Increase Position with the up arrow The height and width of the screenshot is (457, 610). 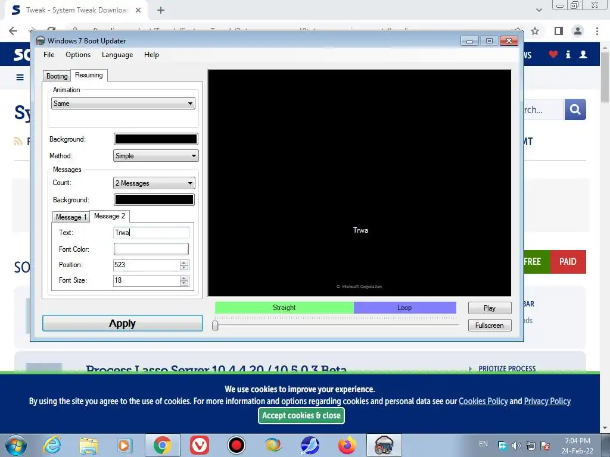point(184,262)
